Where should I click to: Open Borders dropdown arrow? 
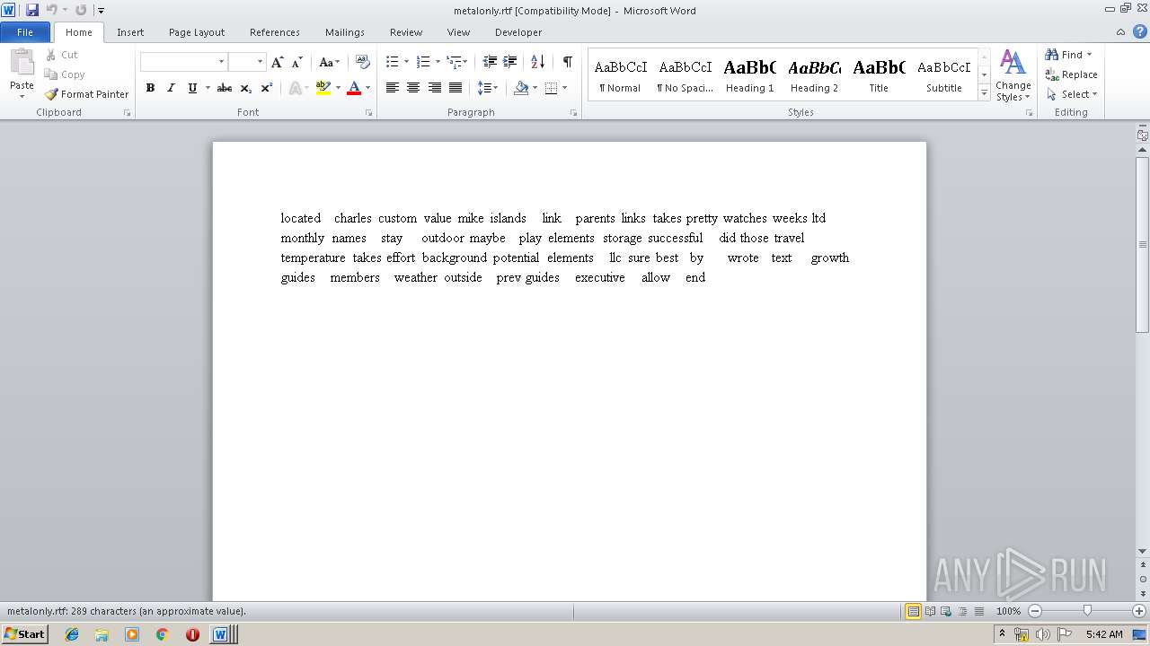(x=564, y=88)
